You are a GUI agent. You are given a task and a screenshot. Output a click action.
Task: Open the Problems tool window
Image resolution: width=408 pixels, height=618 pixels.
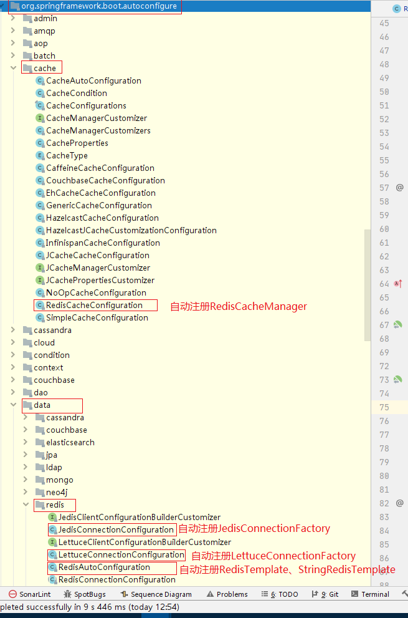click(227, 594)
